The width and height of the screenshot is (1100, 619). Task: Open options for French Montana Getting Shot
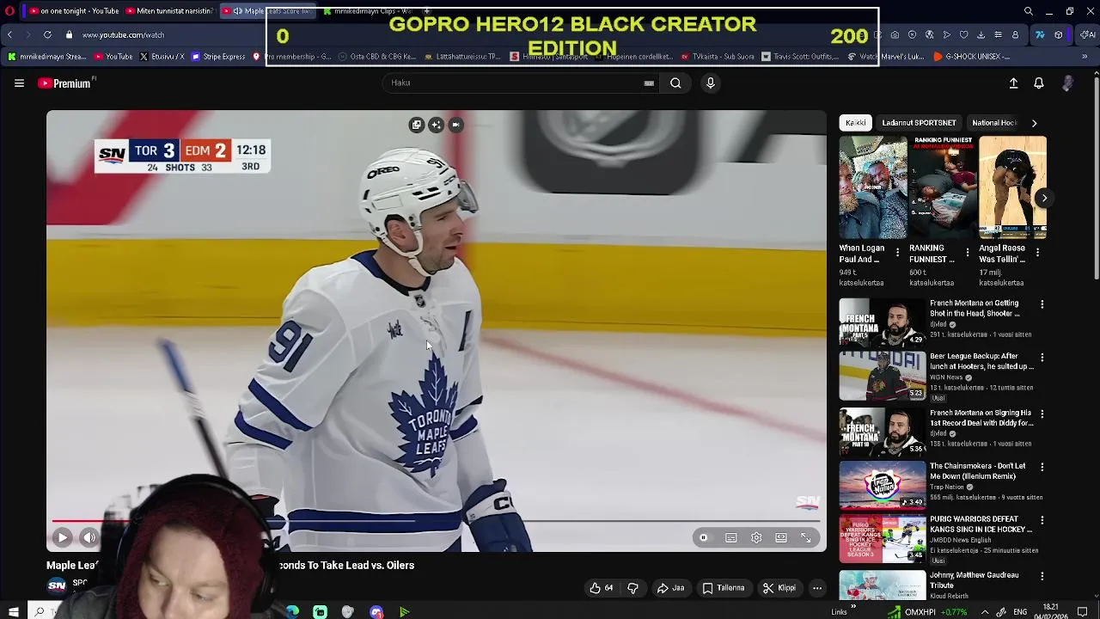coord(1042,304)
